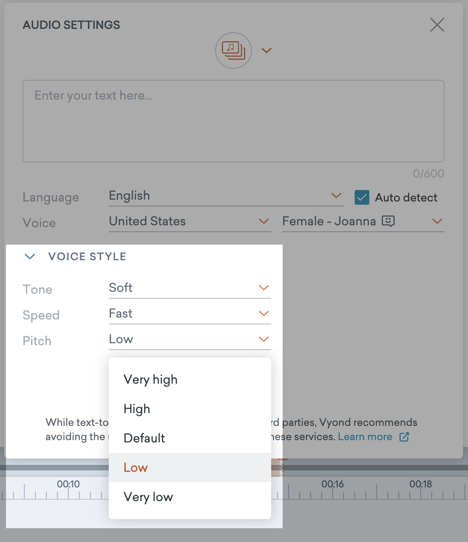The width and height of the screenshot is (468, 542).
Task: Open the United States voice region dropdown
Action: click(x=189, y=222)
